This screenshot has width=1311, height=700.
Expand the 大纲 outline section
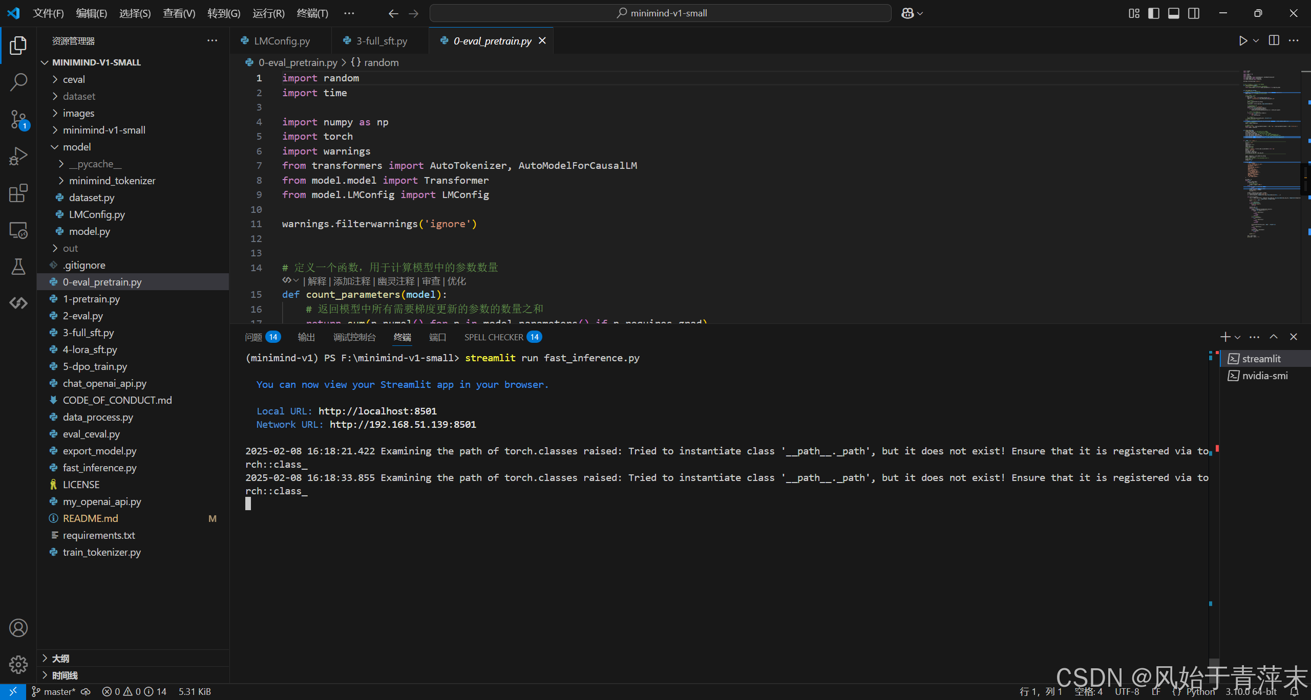click(x=133, y=659)
